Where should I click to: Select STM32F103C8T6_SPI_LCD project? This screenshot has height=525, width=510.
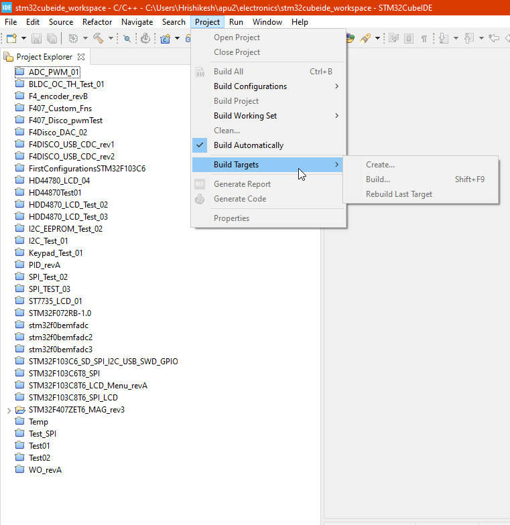point(74,398)
